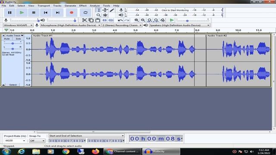Open Start and End of Selection dropdown
The width and height of the screenshot is (276, 155).
pyautogui.click(x=86, y=136)
